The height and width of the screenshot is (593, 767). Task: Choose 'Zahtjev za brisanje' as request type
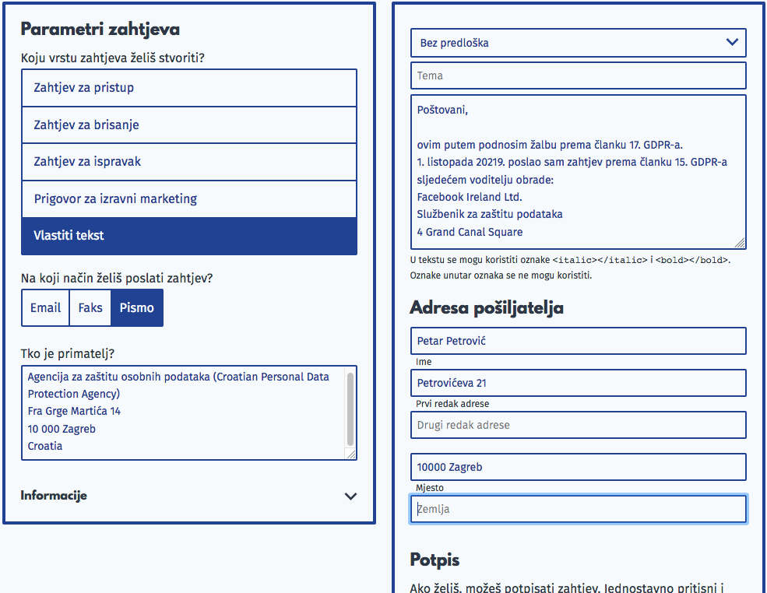point(188,125)
